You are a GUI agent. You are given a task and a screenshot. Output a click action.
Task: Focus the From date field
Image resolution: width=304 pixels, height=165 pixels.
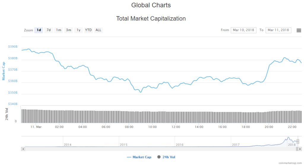243,30
